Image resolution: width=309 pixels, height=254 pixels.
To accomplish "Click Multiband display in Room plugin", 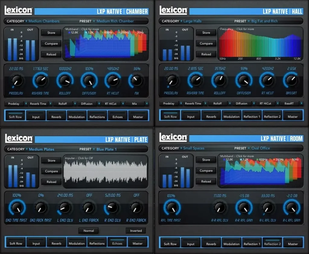I will tap(260, 171).
